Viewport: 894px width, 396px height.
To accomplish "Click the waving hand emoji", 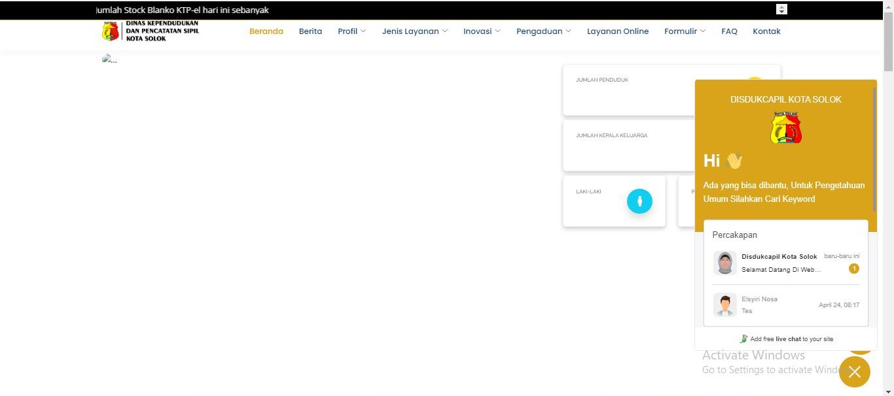I will click(734, 161).
